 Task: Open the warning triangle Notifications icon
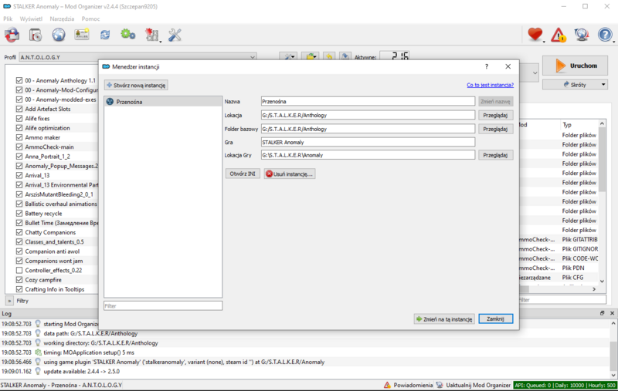(559, 35)
